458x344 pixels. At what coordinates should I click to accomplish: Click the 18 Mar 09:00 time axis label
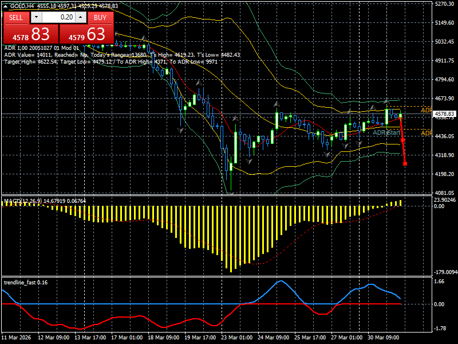[164, 337]
